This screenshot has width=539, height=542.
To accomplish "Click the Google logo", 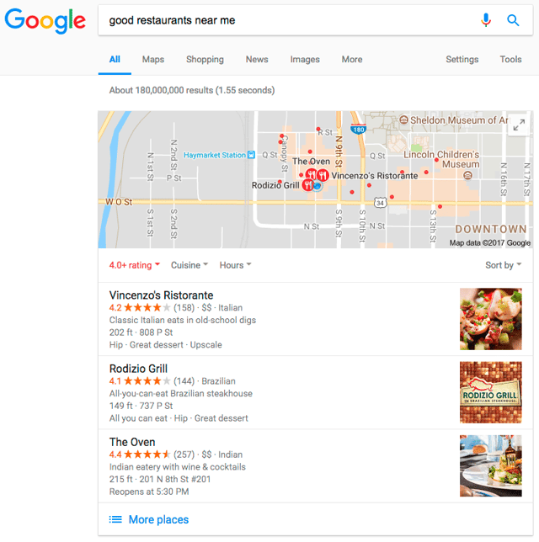I will pyautogui.click(x=45, y=21).
